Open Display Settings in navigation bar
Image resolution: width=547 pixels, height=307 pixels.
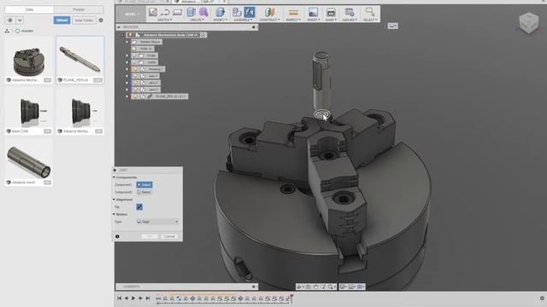coord(344,287)
